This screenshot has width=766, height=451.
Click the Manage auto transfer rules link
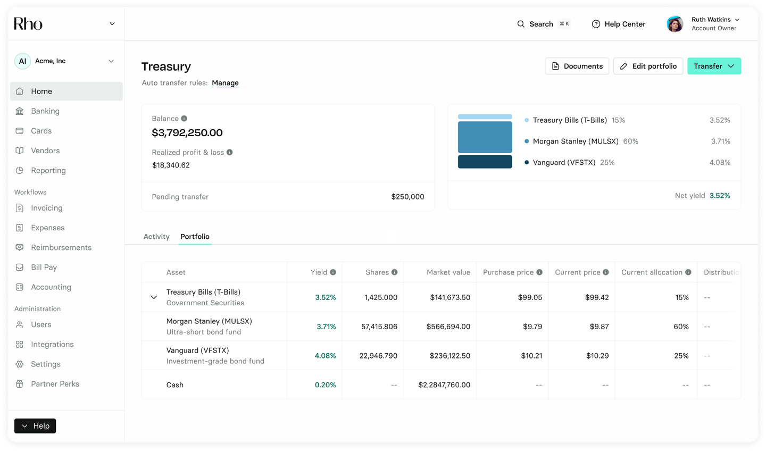point(225,83)
